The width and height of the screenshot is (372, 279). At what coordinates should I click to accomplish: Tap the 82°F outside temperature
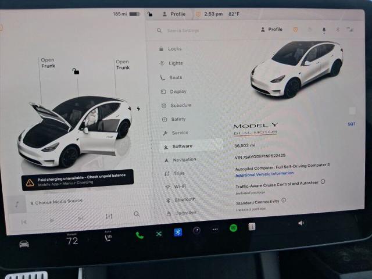[x=234, y=14]
